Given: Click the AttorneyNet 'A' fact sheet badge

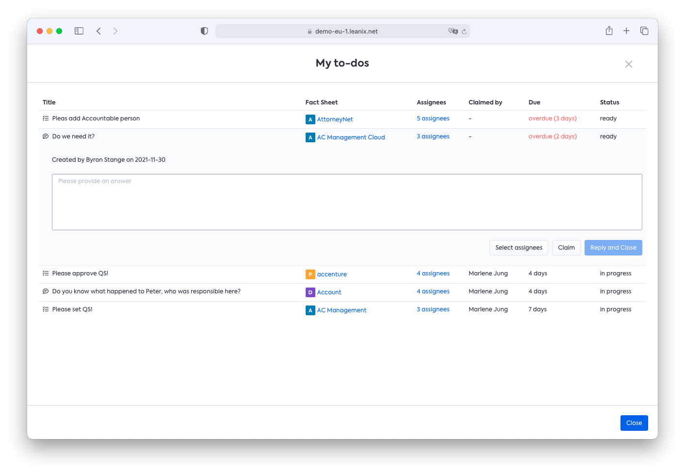Looking at the screenshot, I should pos(310,119).
